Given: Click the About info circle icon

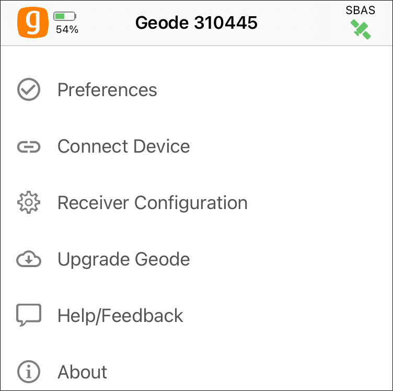Looking at the screenshot, I should [29, 372].
